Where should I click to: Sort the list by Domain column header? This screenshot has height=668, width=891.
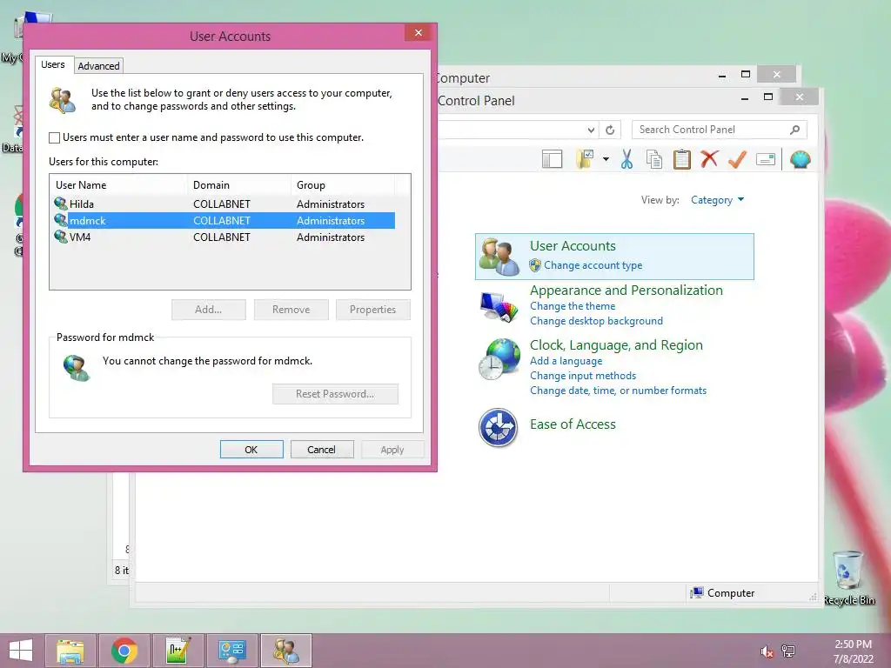click(238, 185)
